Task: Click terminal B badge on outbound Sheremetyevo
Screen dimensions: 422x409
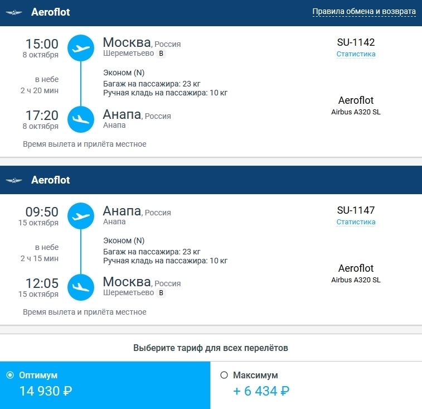Action: [161, 54]
